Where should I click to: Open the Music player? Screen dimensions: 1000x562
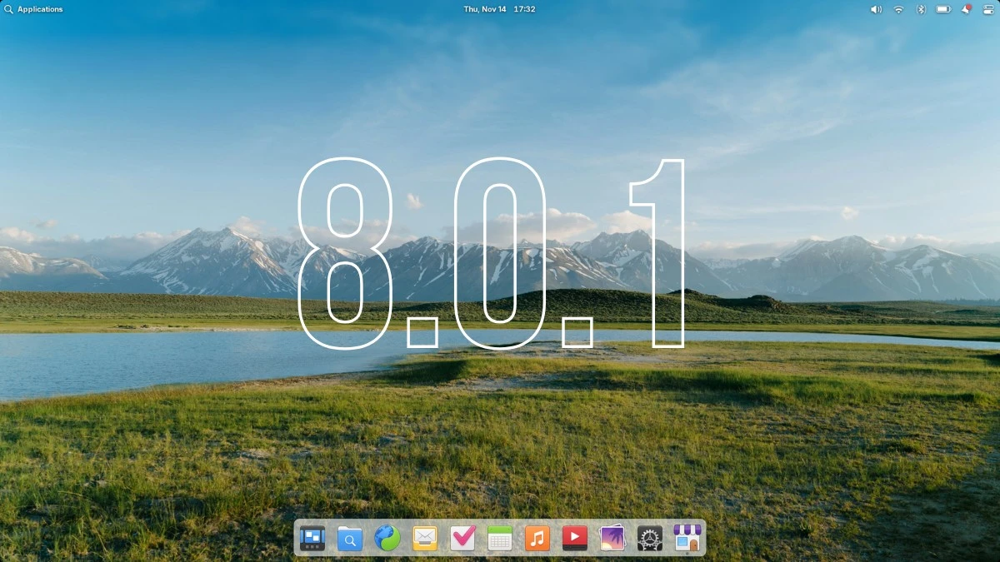pos(537,538)
